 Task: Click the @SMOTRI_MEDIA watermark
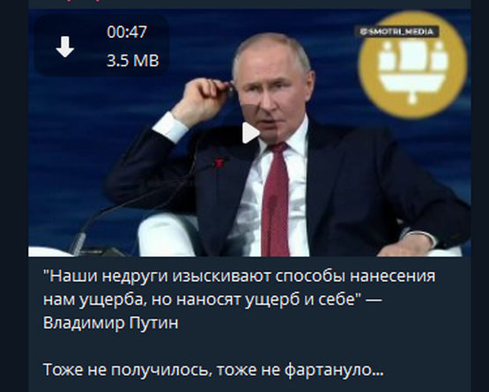click(x=398, y=32)
